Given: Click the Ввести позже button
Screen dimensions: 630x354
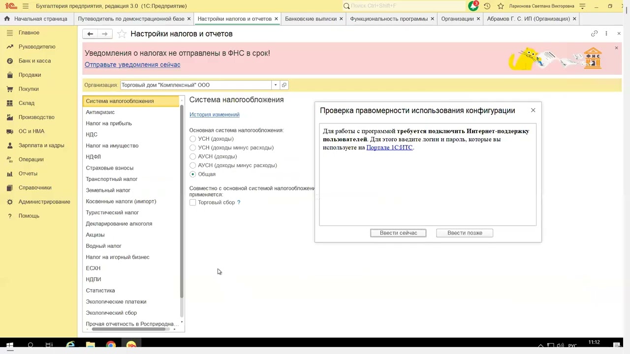Looking at the screenshot, I should click(x=465, y=233).
